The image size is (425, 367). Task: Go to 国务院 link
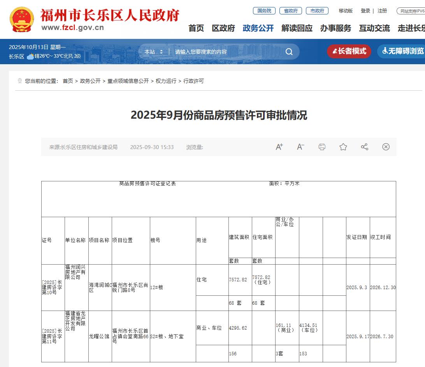(x=264, y=11)
